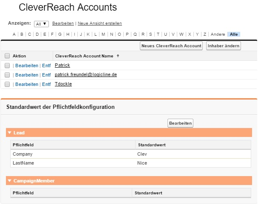
Task: Click the Clev standard value
Action: click(x=142, y=154)
